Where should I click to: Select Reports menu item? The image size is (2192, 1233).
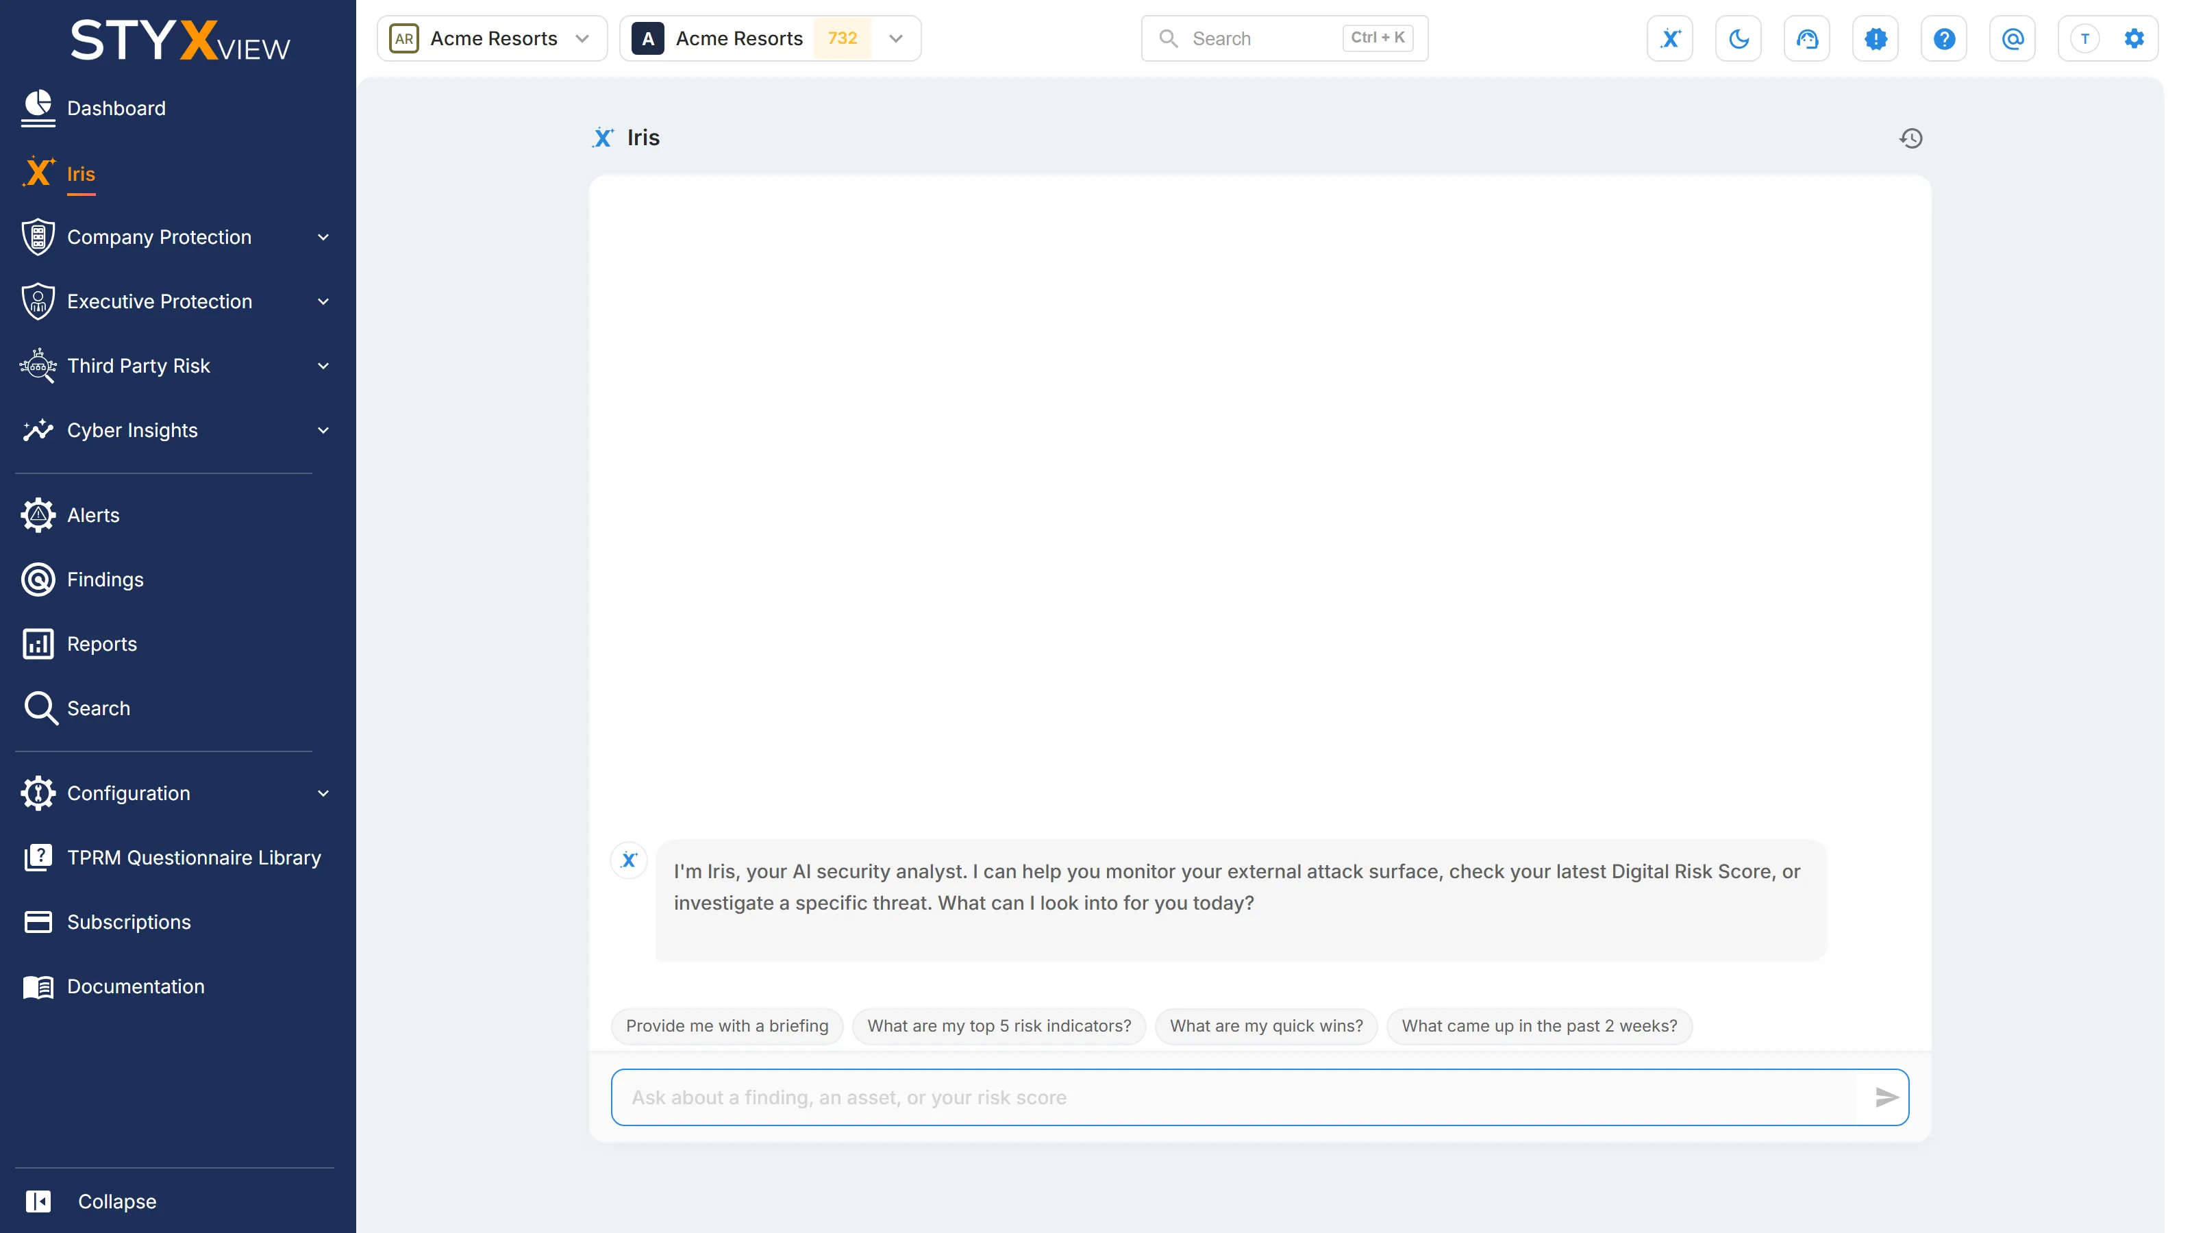point(102,644)
